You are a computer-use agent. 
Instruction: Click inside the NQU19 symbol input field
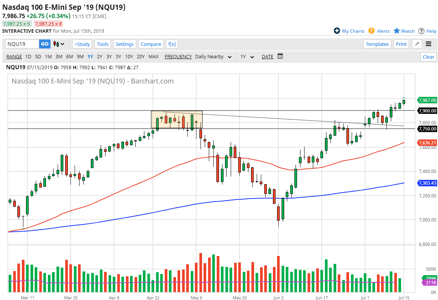click(21, 44)
